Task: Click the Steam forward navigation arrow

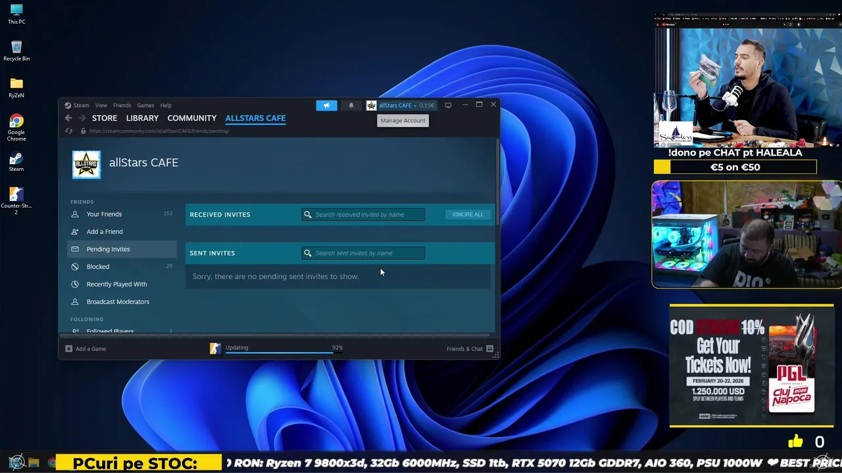Action: pos(82,118)
